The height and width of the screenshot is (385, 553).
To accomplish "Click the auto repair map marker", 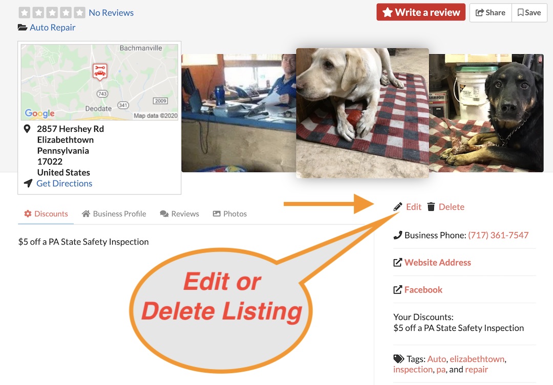I will click(x=100, y=72).
